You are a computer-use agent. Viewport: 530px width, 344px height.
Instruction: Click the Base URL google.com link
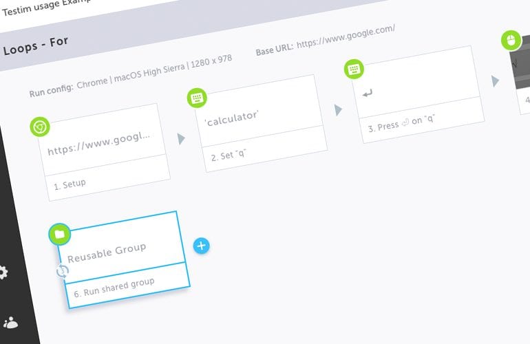[x=346, y=37]
